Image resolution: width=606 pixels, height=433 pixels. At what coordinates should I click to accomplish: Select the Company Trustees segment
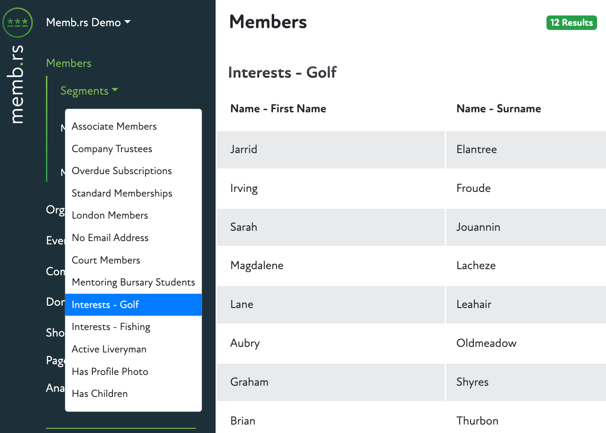tap(112, 149)
